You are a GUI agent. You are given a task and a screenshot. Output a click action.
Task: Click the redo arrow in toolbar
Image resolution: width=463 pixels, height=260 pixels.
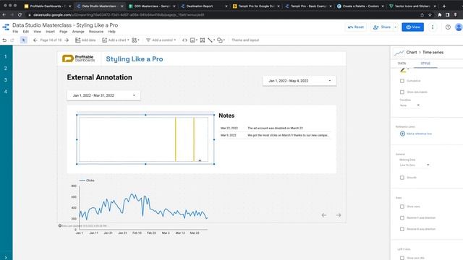(x=12, y=40)
